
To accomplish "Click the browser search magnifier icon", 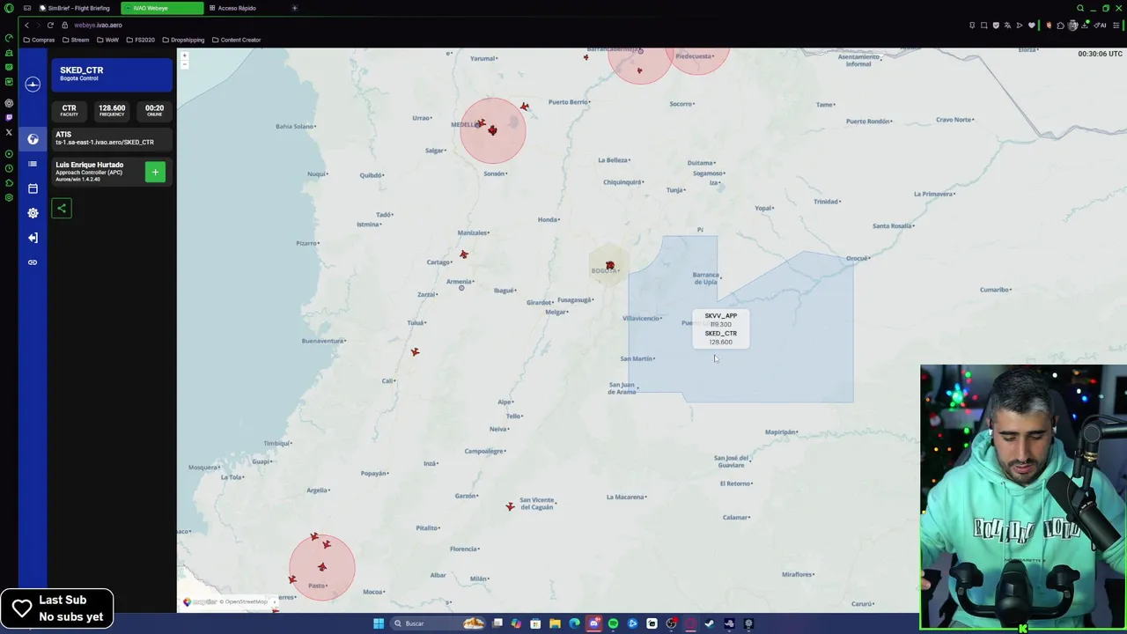I will pyautogui.click(x=1079, y=8).
